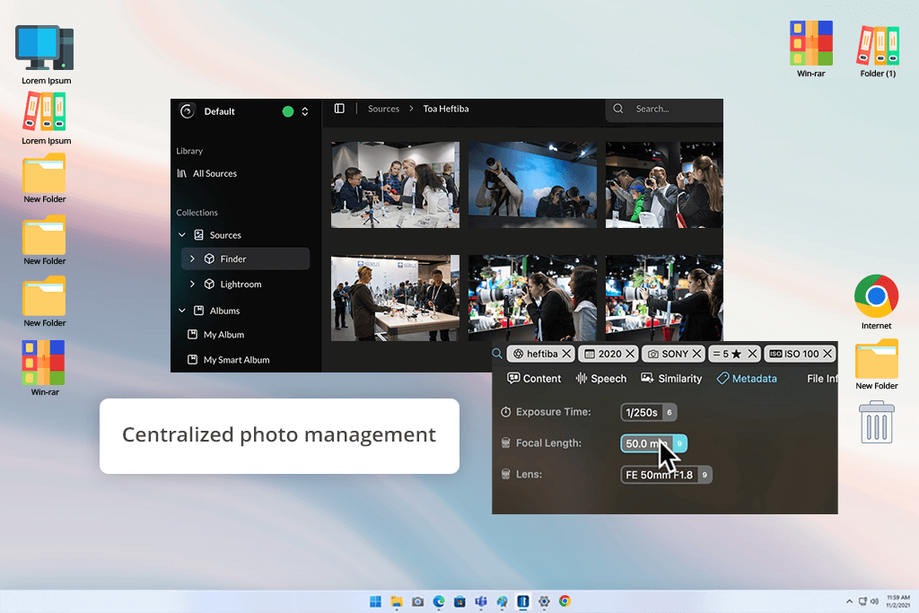Switch to the Metadata tab
Viewport: 919px width, 613px height.
click(747, 379)
